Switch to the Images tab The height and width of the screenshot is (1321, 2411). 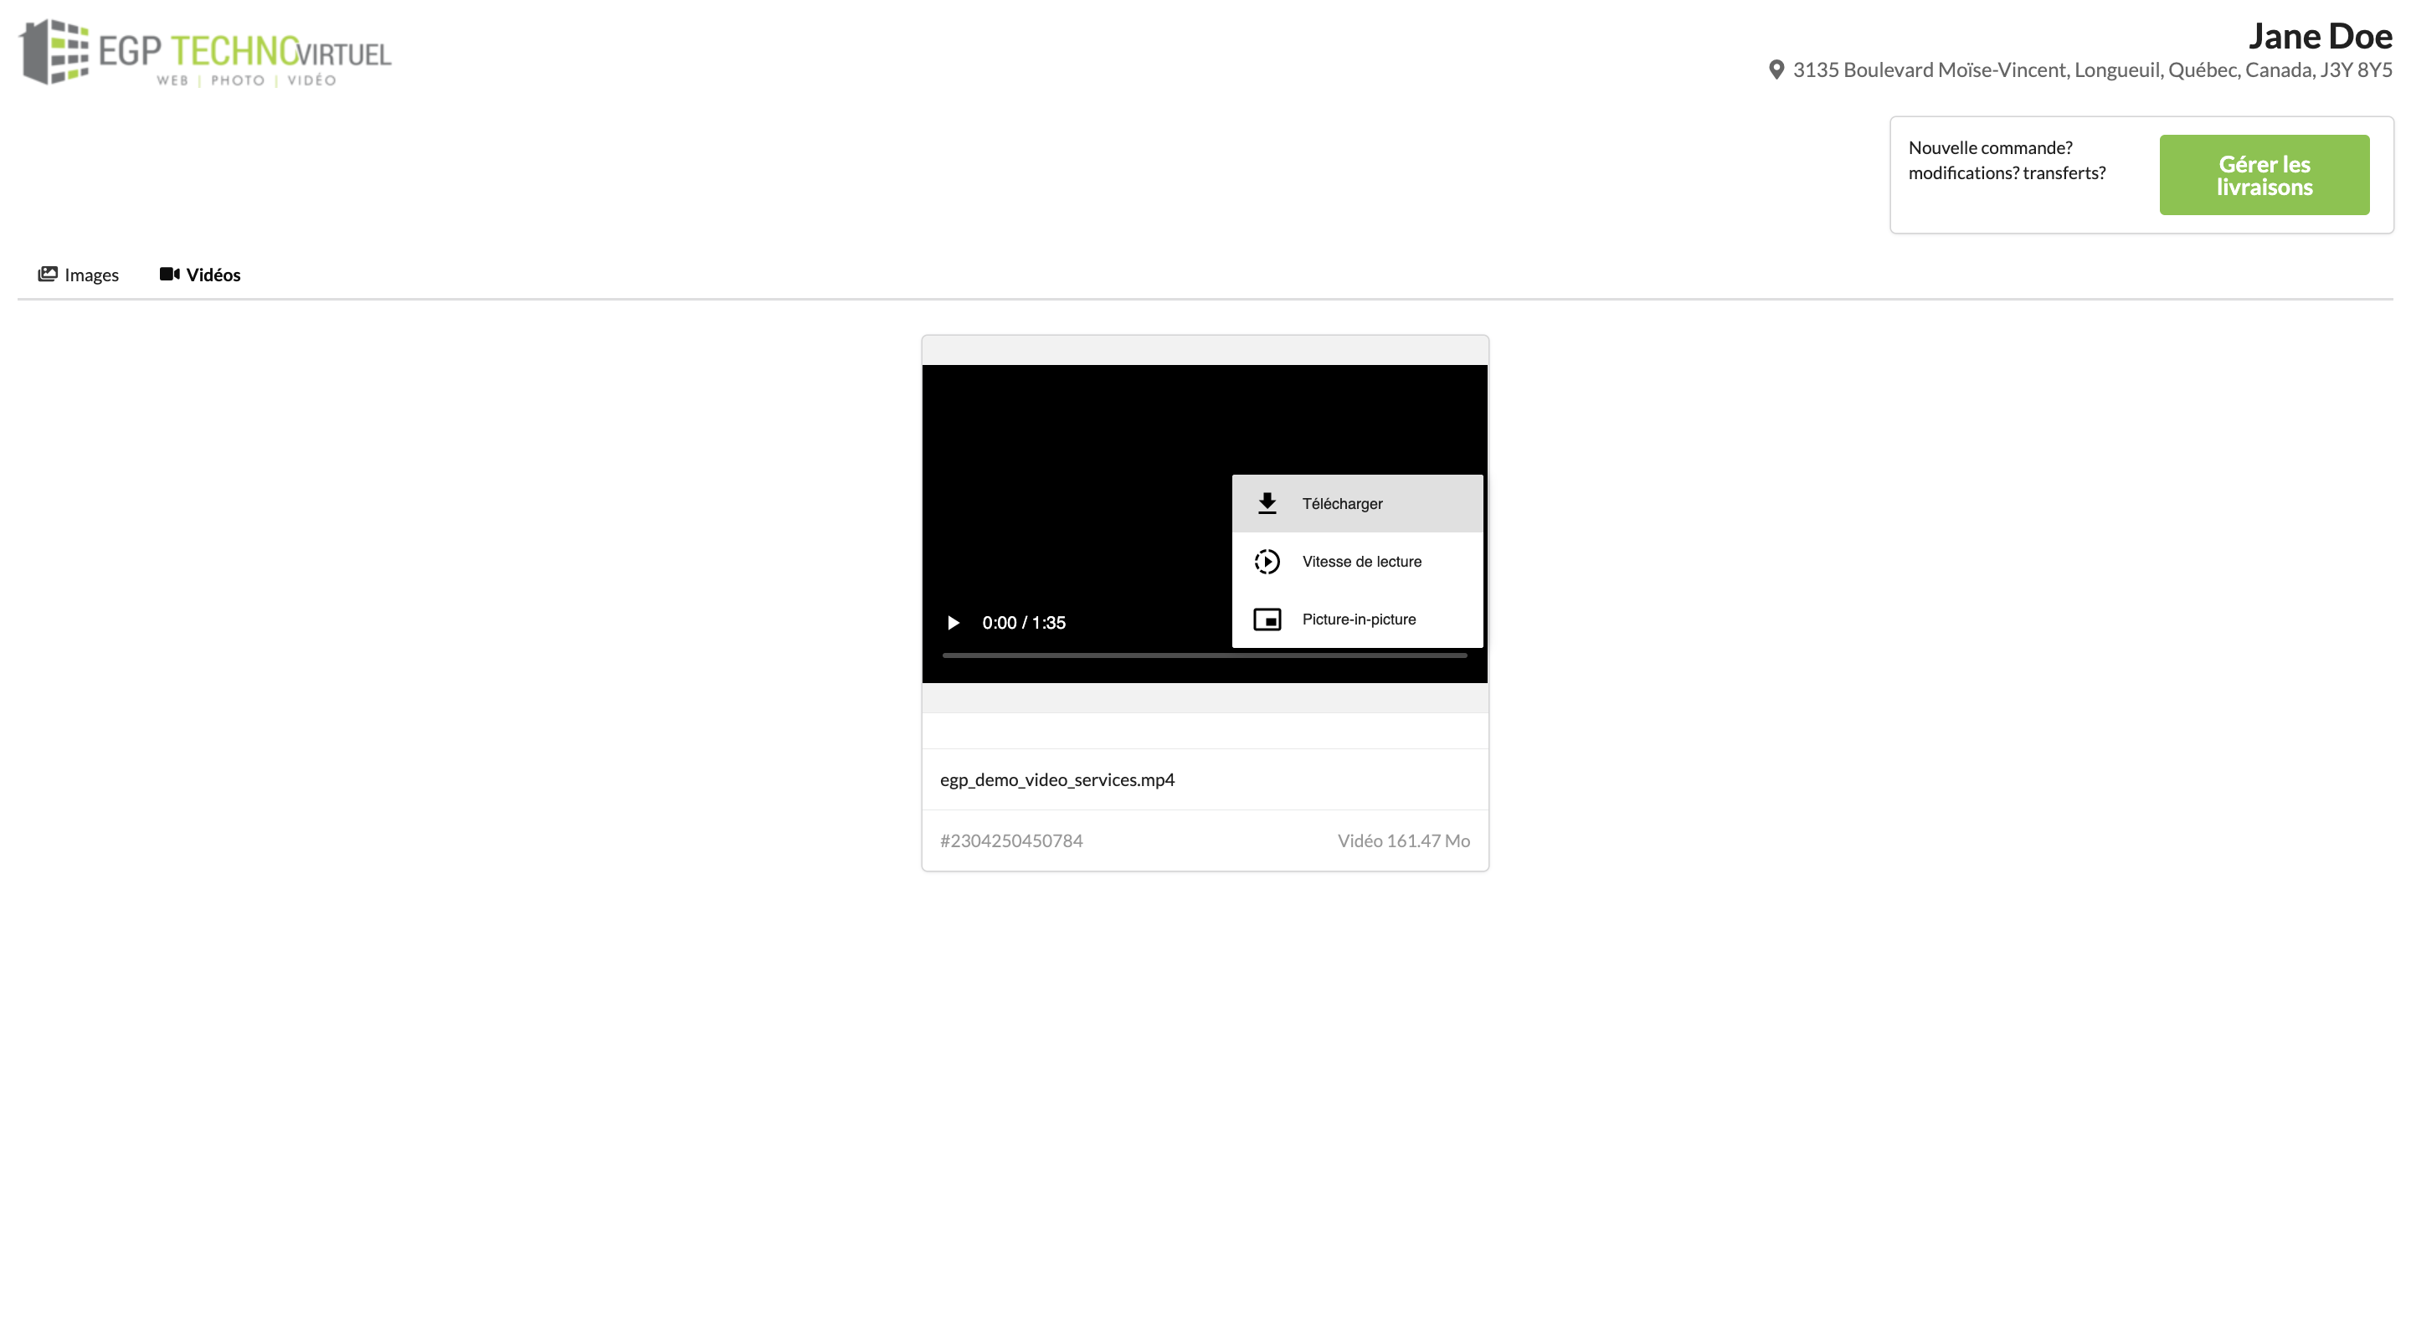tap(90, 275)
